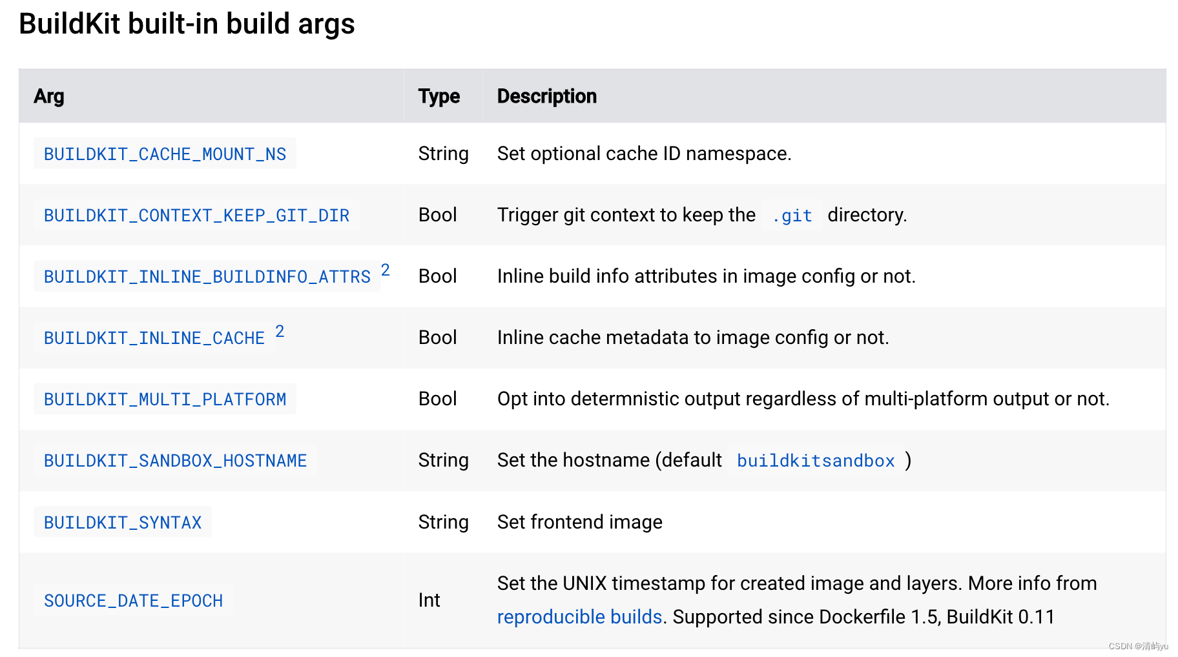The height and width of the screenshot is (657, 1178).
Task: Follow the reproducible builds link
Action: (579, 617)
